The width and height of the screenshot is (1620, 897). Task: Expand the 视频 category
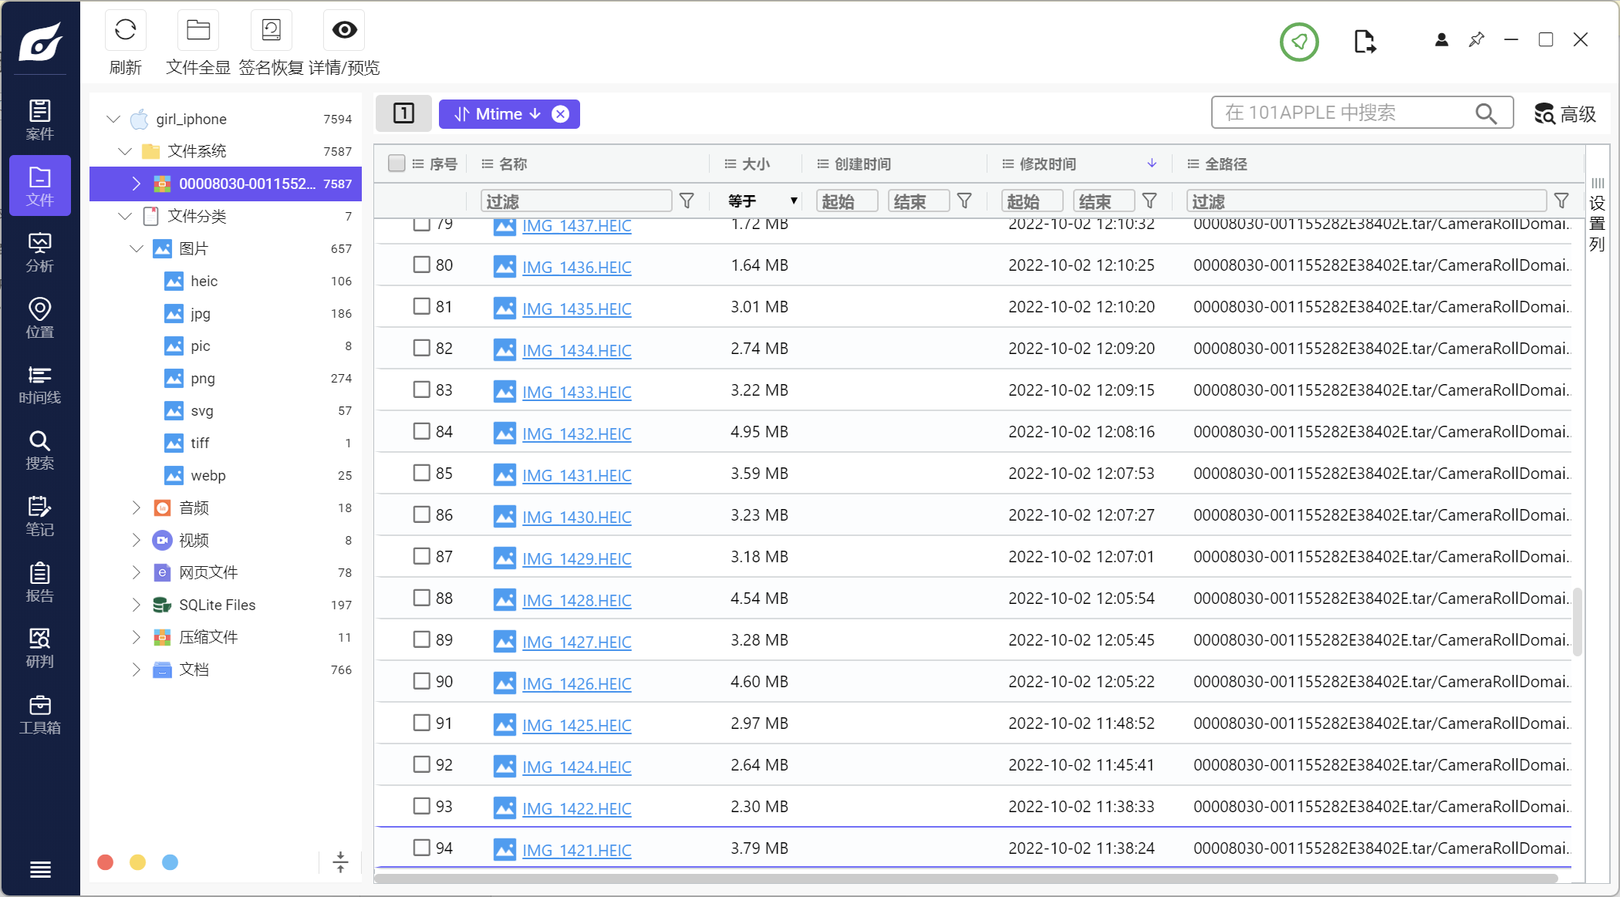point(137,540)
